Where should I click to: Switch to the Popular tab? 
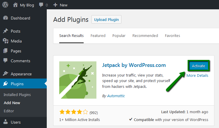click(x=119, y=36)
